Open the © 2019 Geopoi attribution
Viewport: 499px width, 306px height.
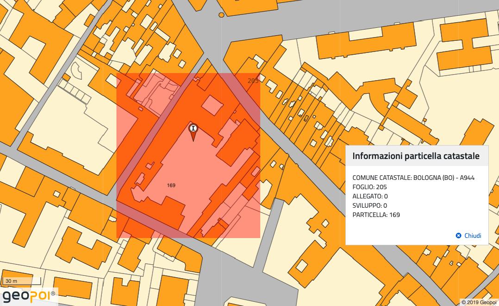pos(479,302)
